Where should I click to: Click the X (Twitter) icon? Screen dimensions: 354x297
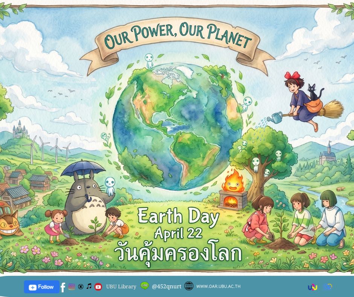coord(81,286)
